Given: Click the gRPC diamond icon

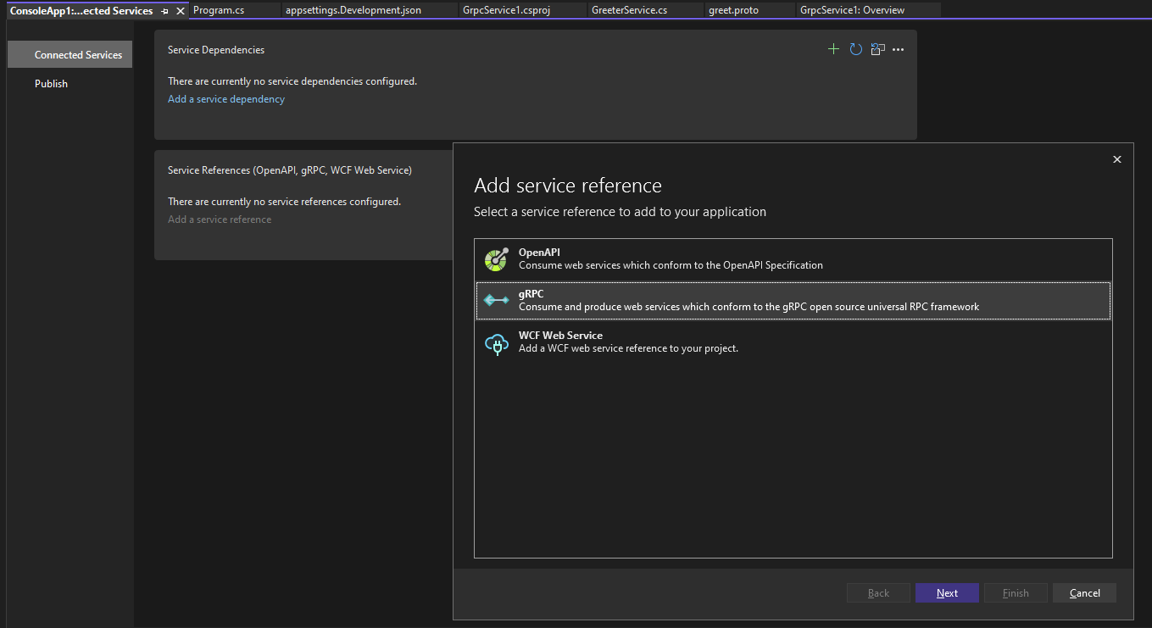Looking at the screenshot, I should point(496,301).
